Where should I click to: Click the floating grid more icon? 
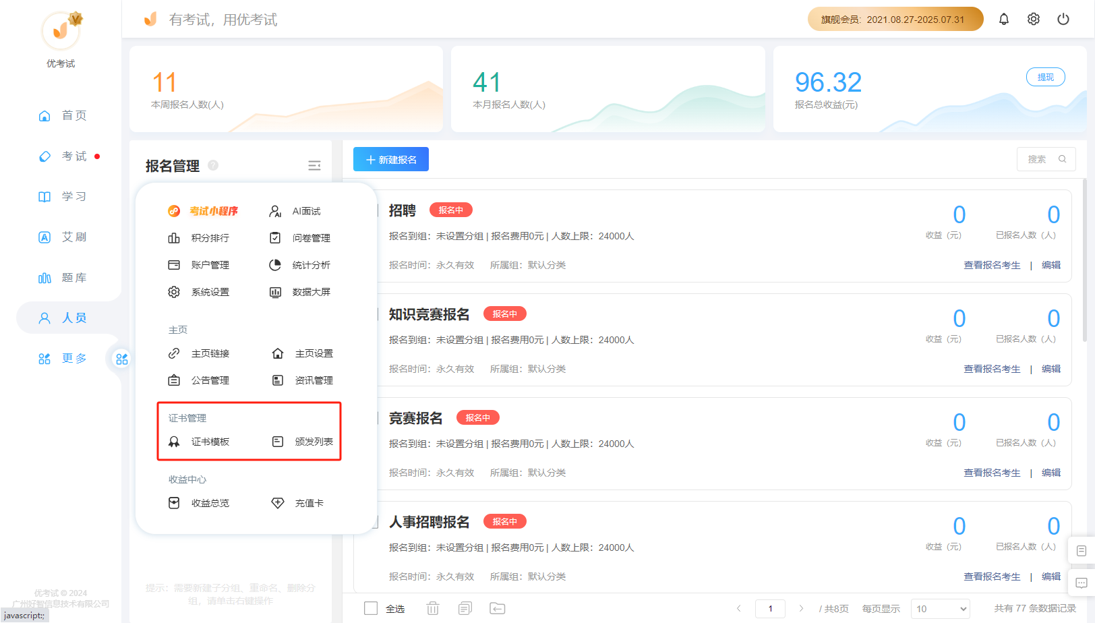[x=121, y=359]
